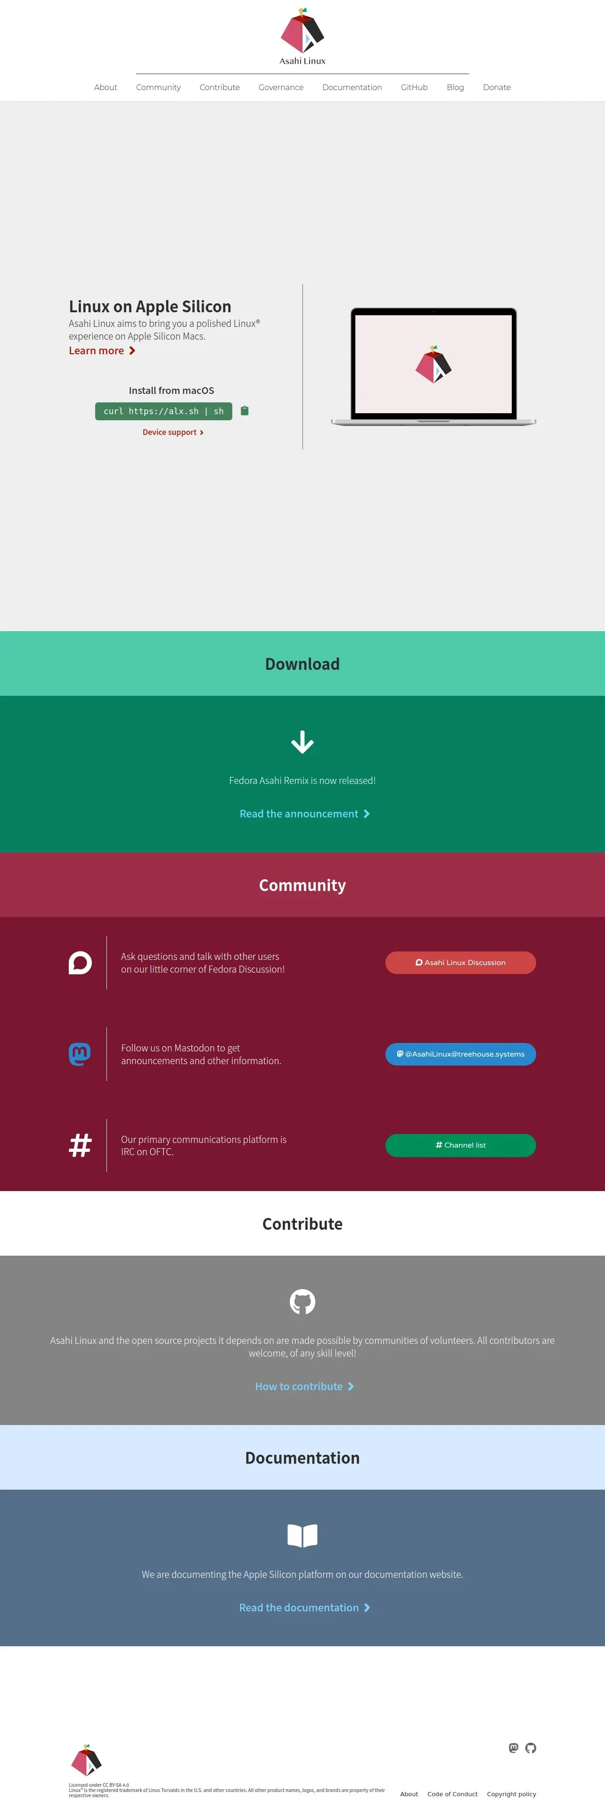Screen dimensions: 605x1817
Task: Open the IRC Channel list button
Action: [x=461, y=1145]
